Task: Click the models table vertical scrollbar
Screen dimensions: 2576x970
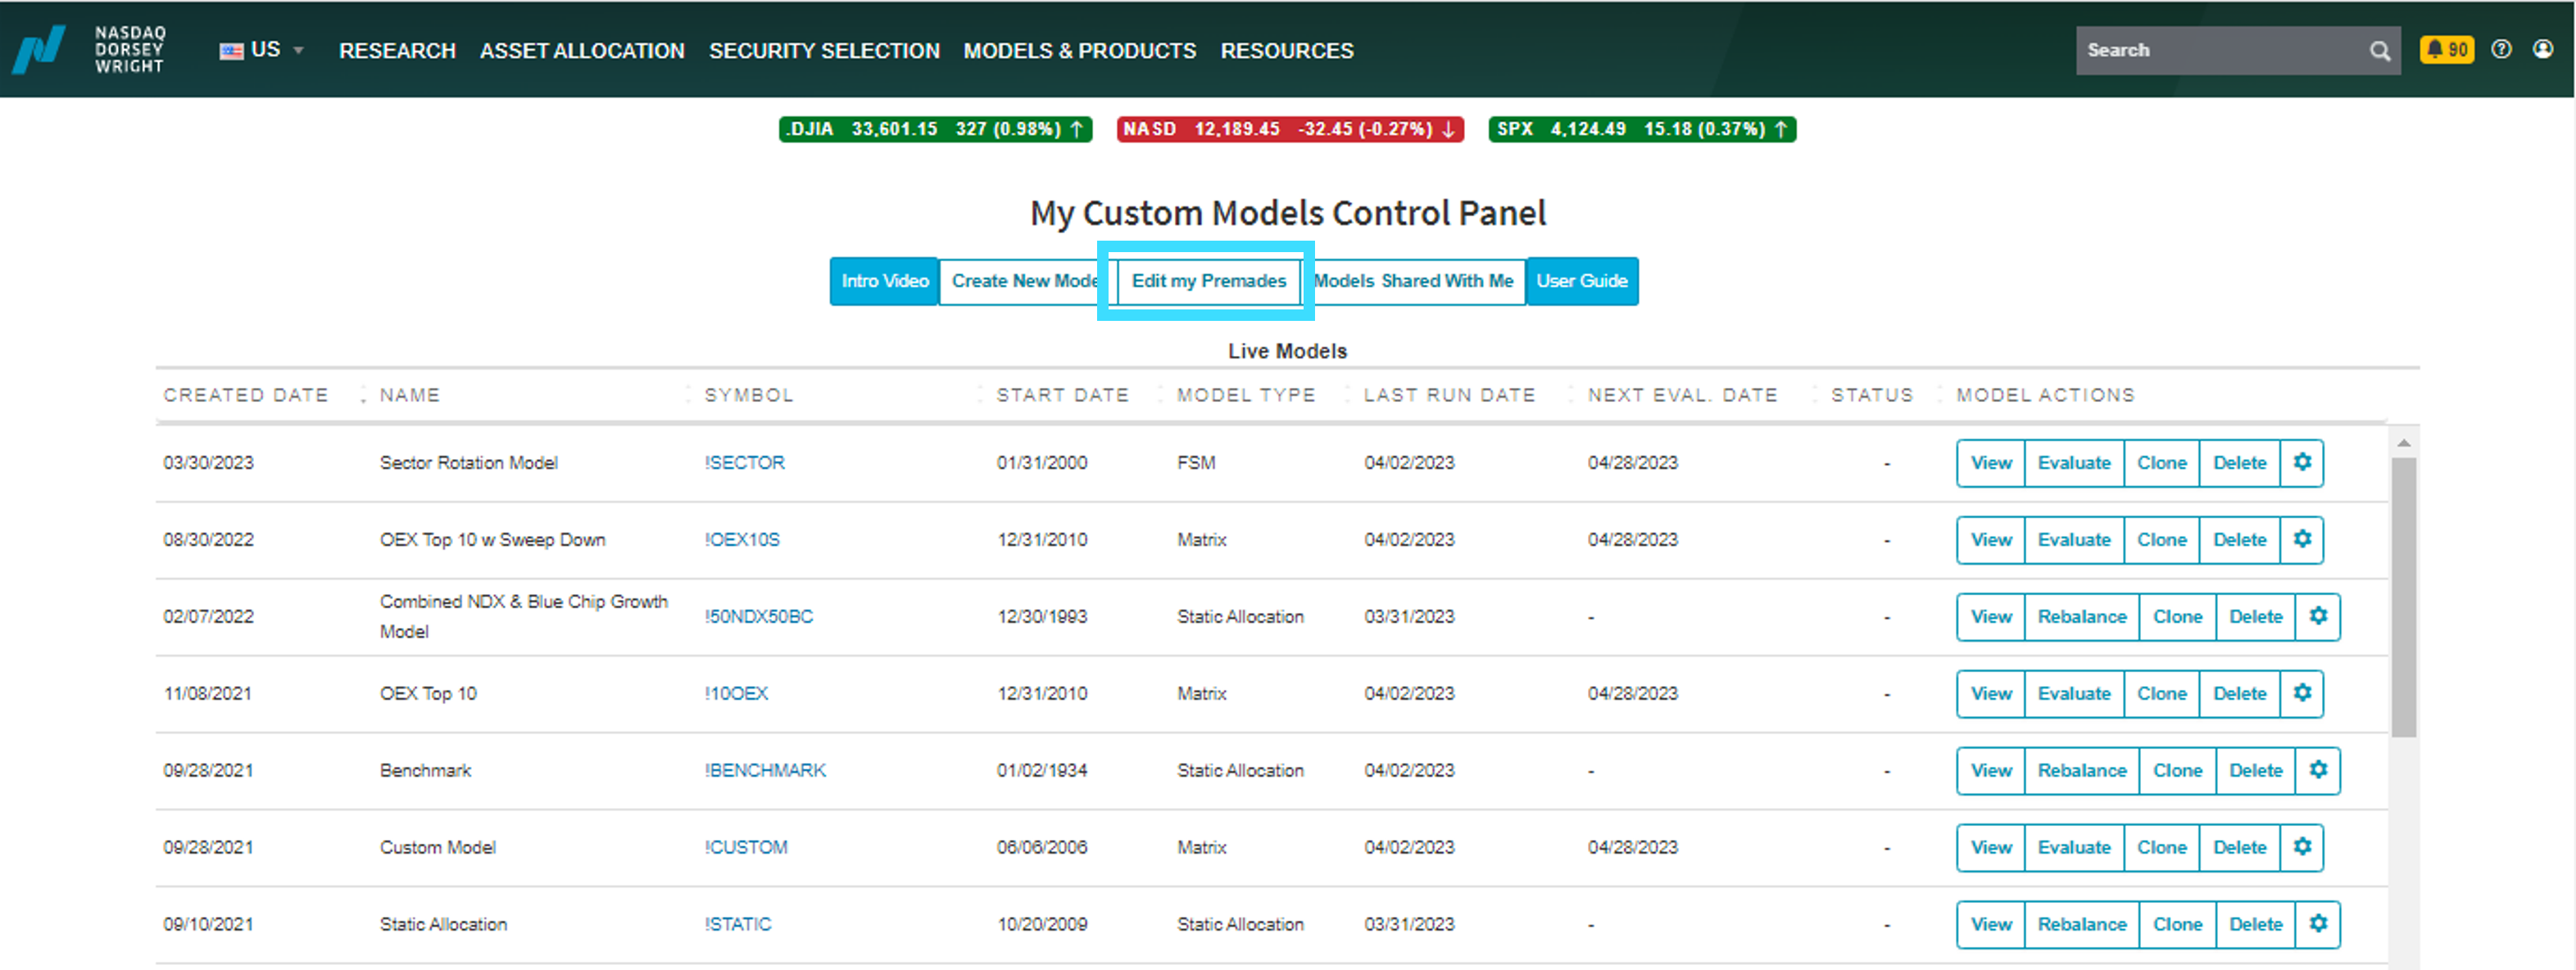Action: (2403, 598)
